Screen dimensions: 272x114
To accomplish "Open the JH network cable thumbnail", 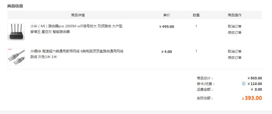I will pyautogui.click(x=16, y=57).
